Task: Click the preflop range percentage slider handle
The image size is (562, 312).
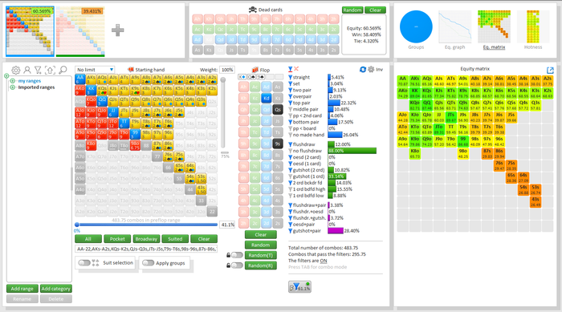Action: tap(77, 225)
